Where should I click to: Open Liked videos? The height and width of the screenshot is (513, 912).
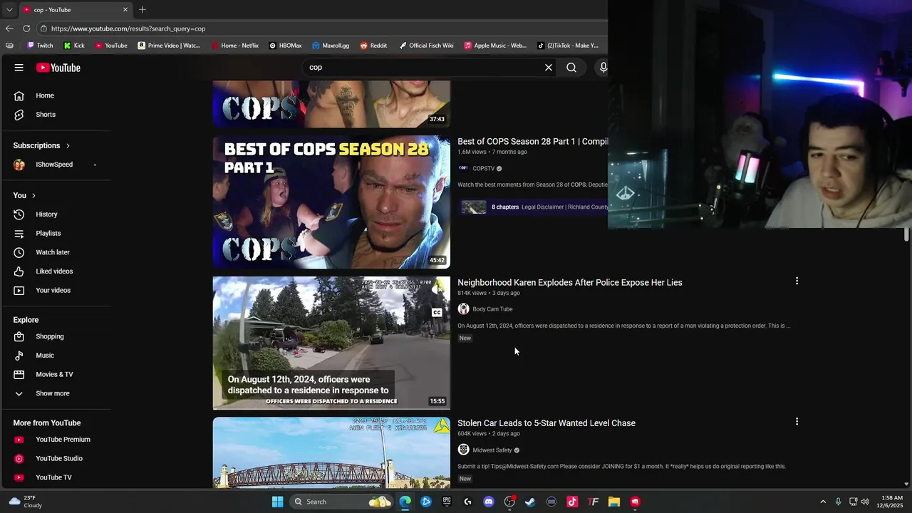point(56,271)
